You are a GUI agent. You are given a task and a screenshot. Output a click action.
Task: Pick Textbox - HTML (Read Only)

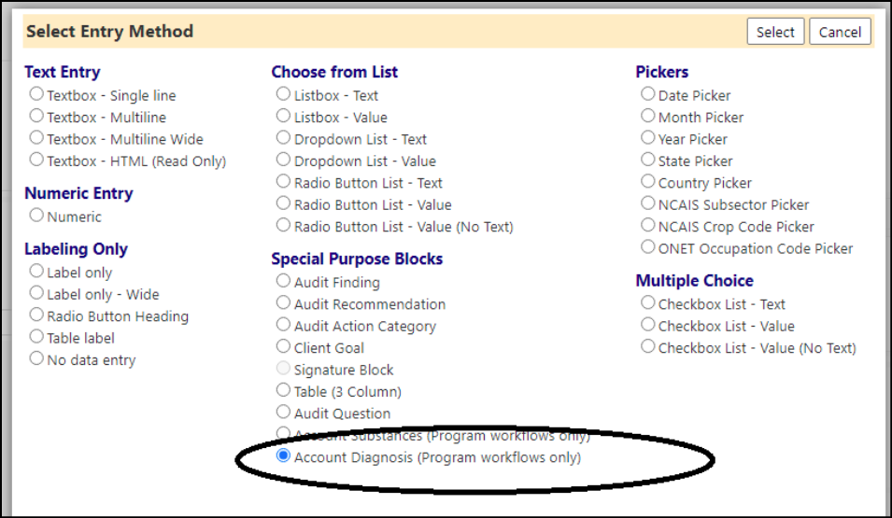(36, 160)
